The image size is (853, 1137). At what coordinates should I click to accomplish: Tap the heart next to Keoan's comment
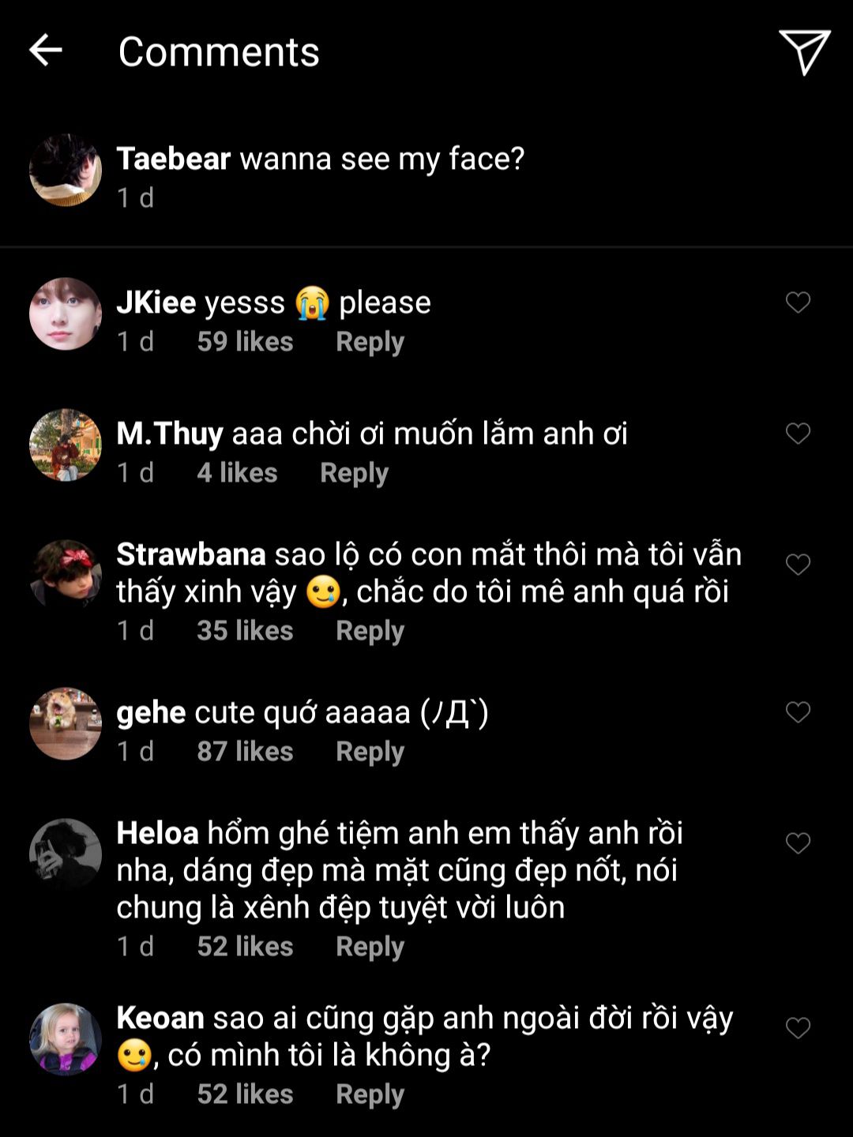pyautogui.click(x=798, y=1028)
